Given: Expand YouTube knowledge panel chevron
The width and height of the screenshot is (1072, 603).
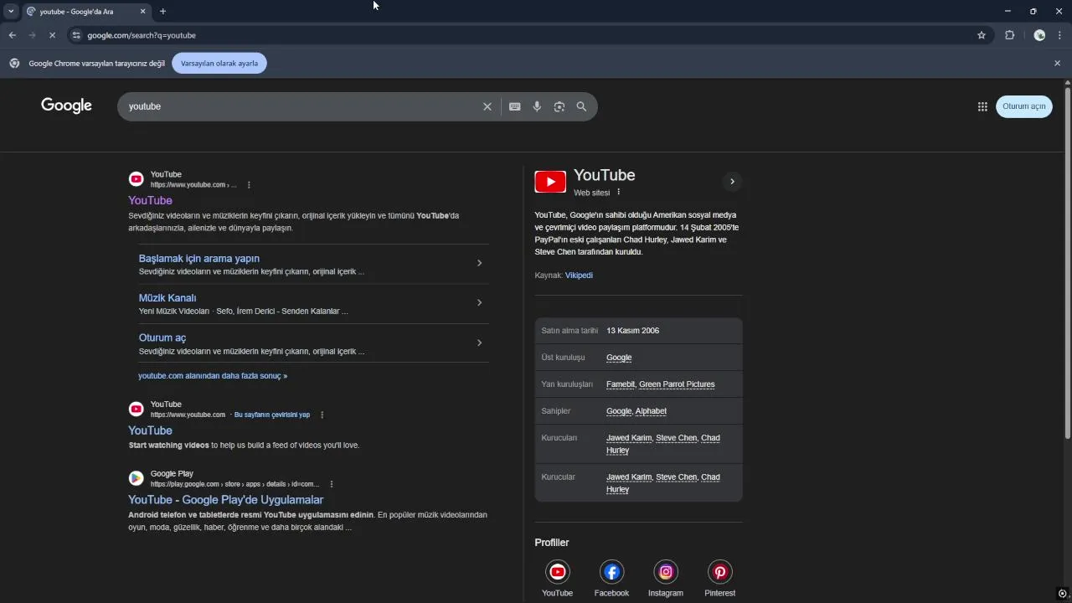Looking at the screenshot, I should pos(732,182).
